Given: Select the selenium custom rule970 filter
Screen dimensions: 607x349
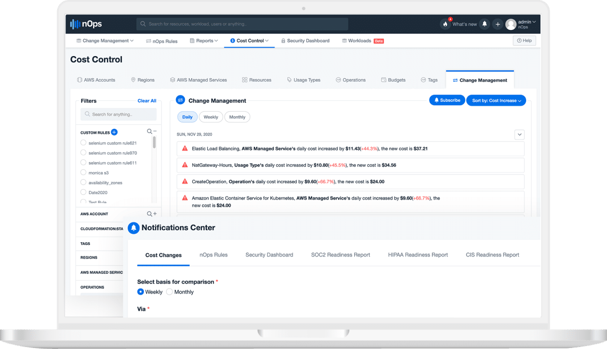Looking at the screenshot, I should 83,153.
